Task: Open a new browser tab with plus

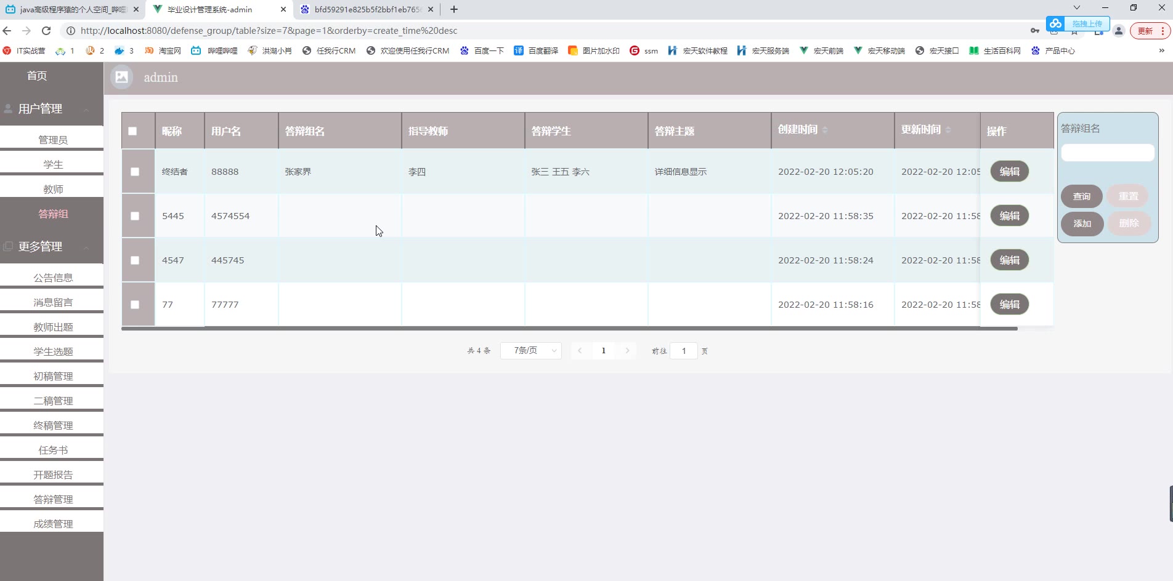Action: click(x=454, y=9)
